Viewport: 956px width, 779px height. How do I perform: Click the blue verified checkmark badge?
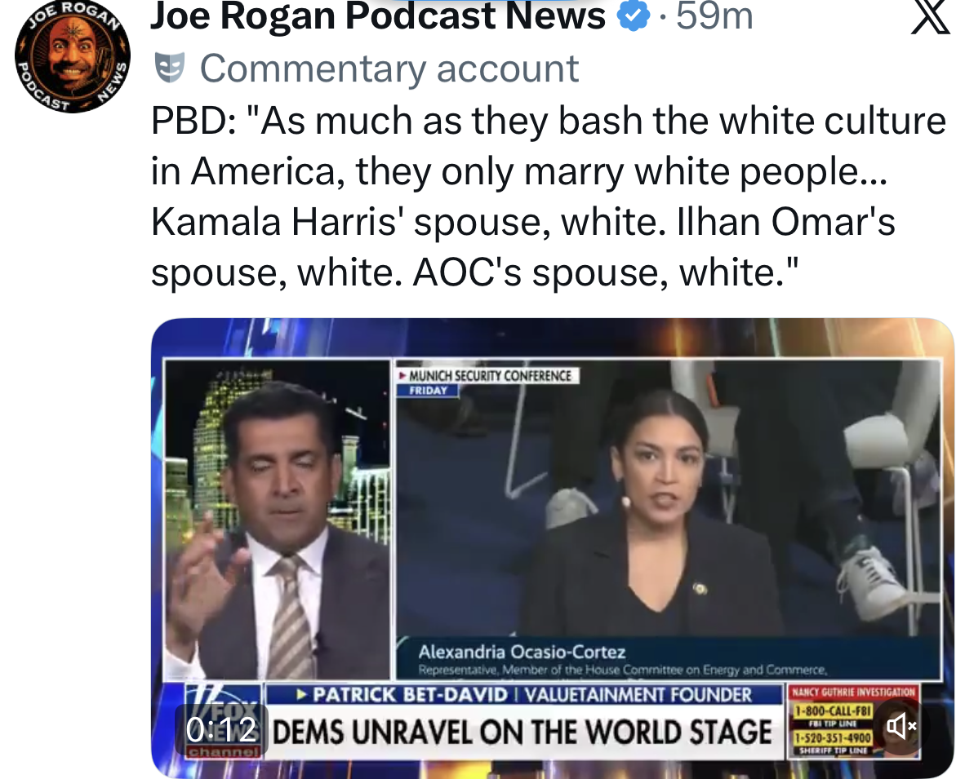[x=634, y=16]
